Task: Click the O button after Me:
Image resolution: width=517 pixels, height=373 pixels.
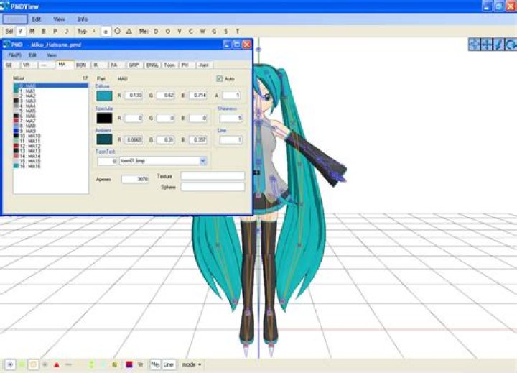Action: 167,32
